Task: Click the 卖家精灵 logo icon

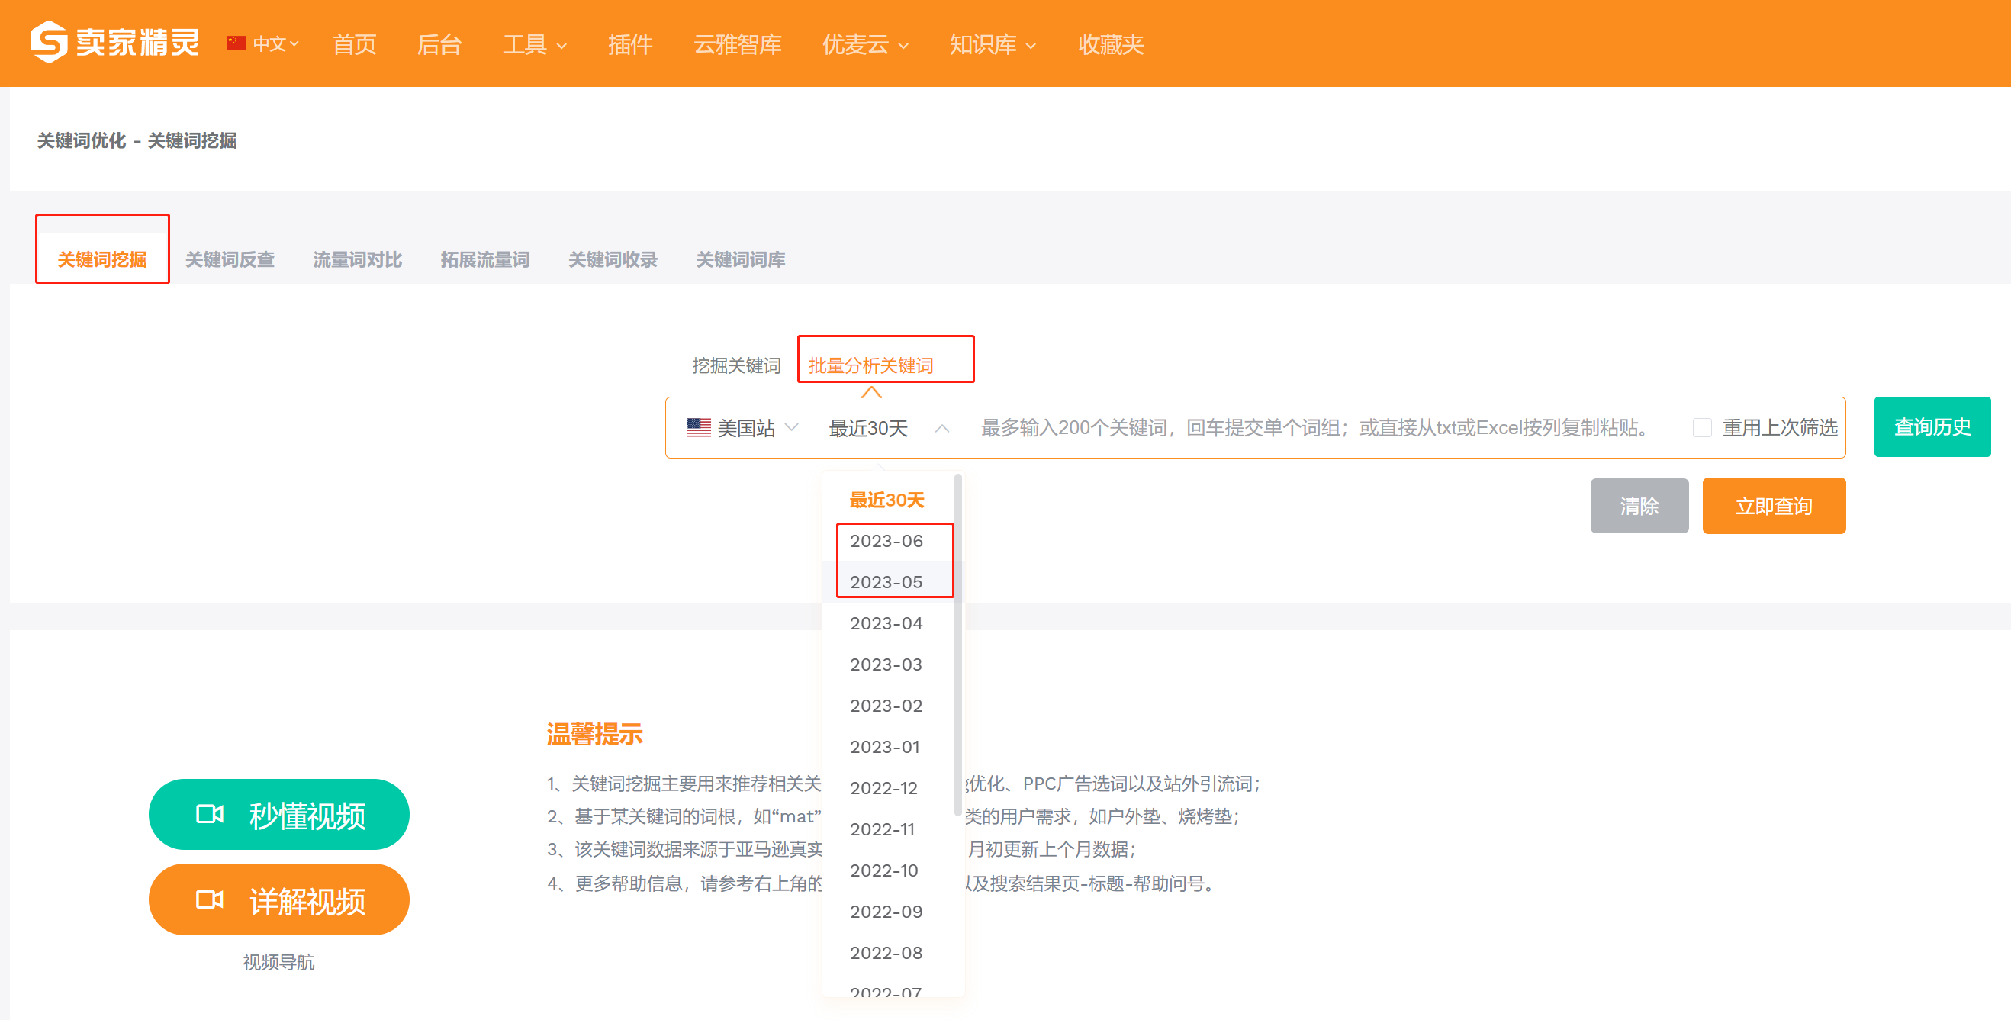Action: coord(48,42)
